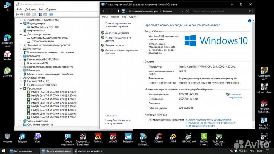Open Правка menu in System window

point(115,17)
